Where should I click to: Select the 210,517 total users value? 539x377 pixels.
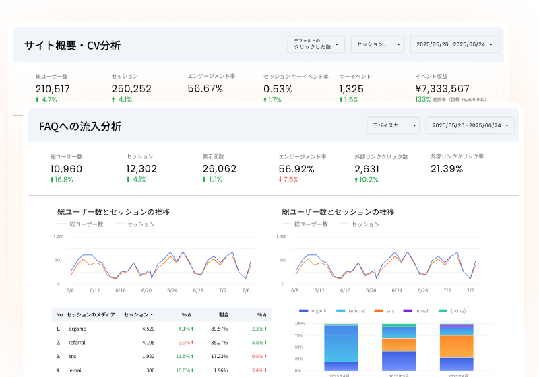coord(53,89)
